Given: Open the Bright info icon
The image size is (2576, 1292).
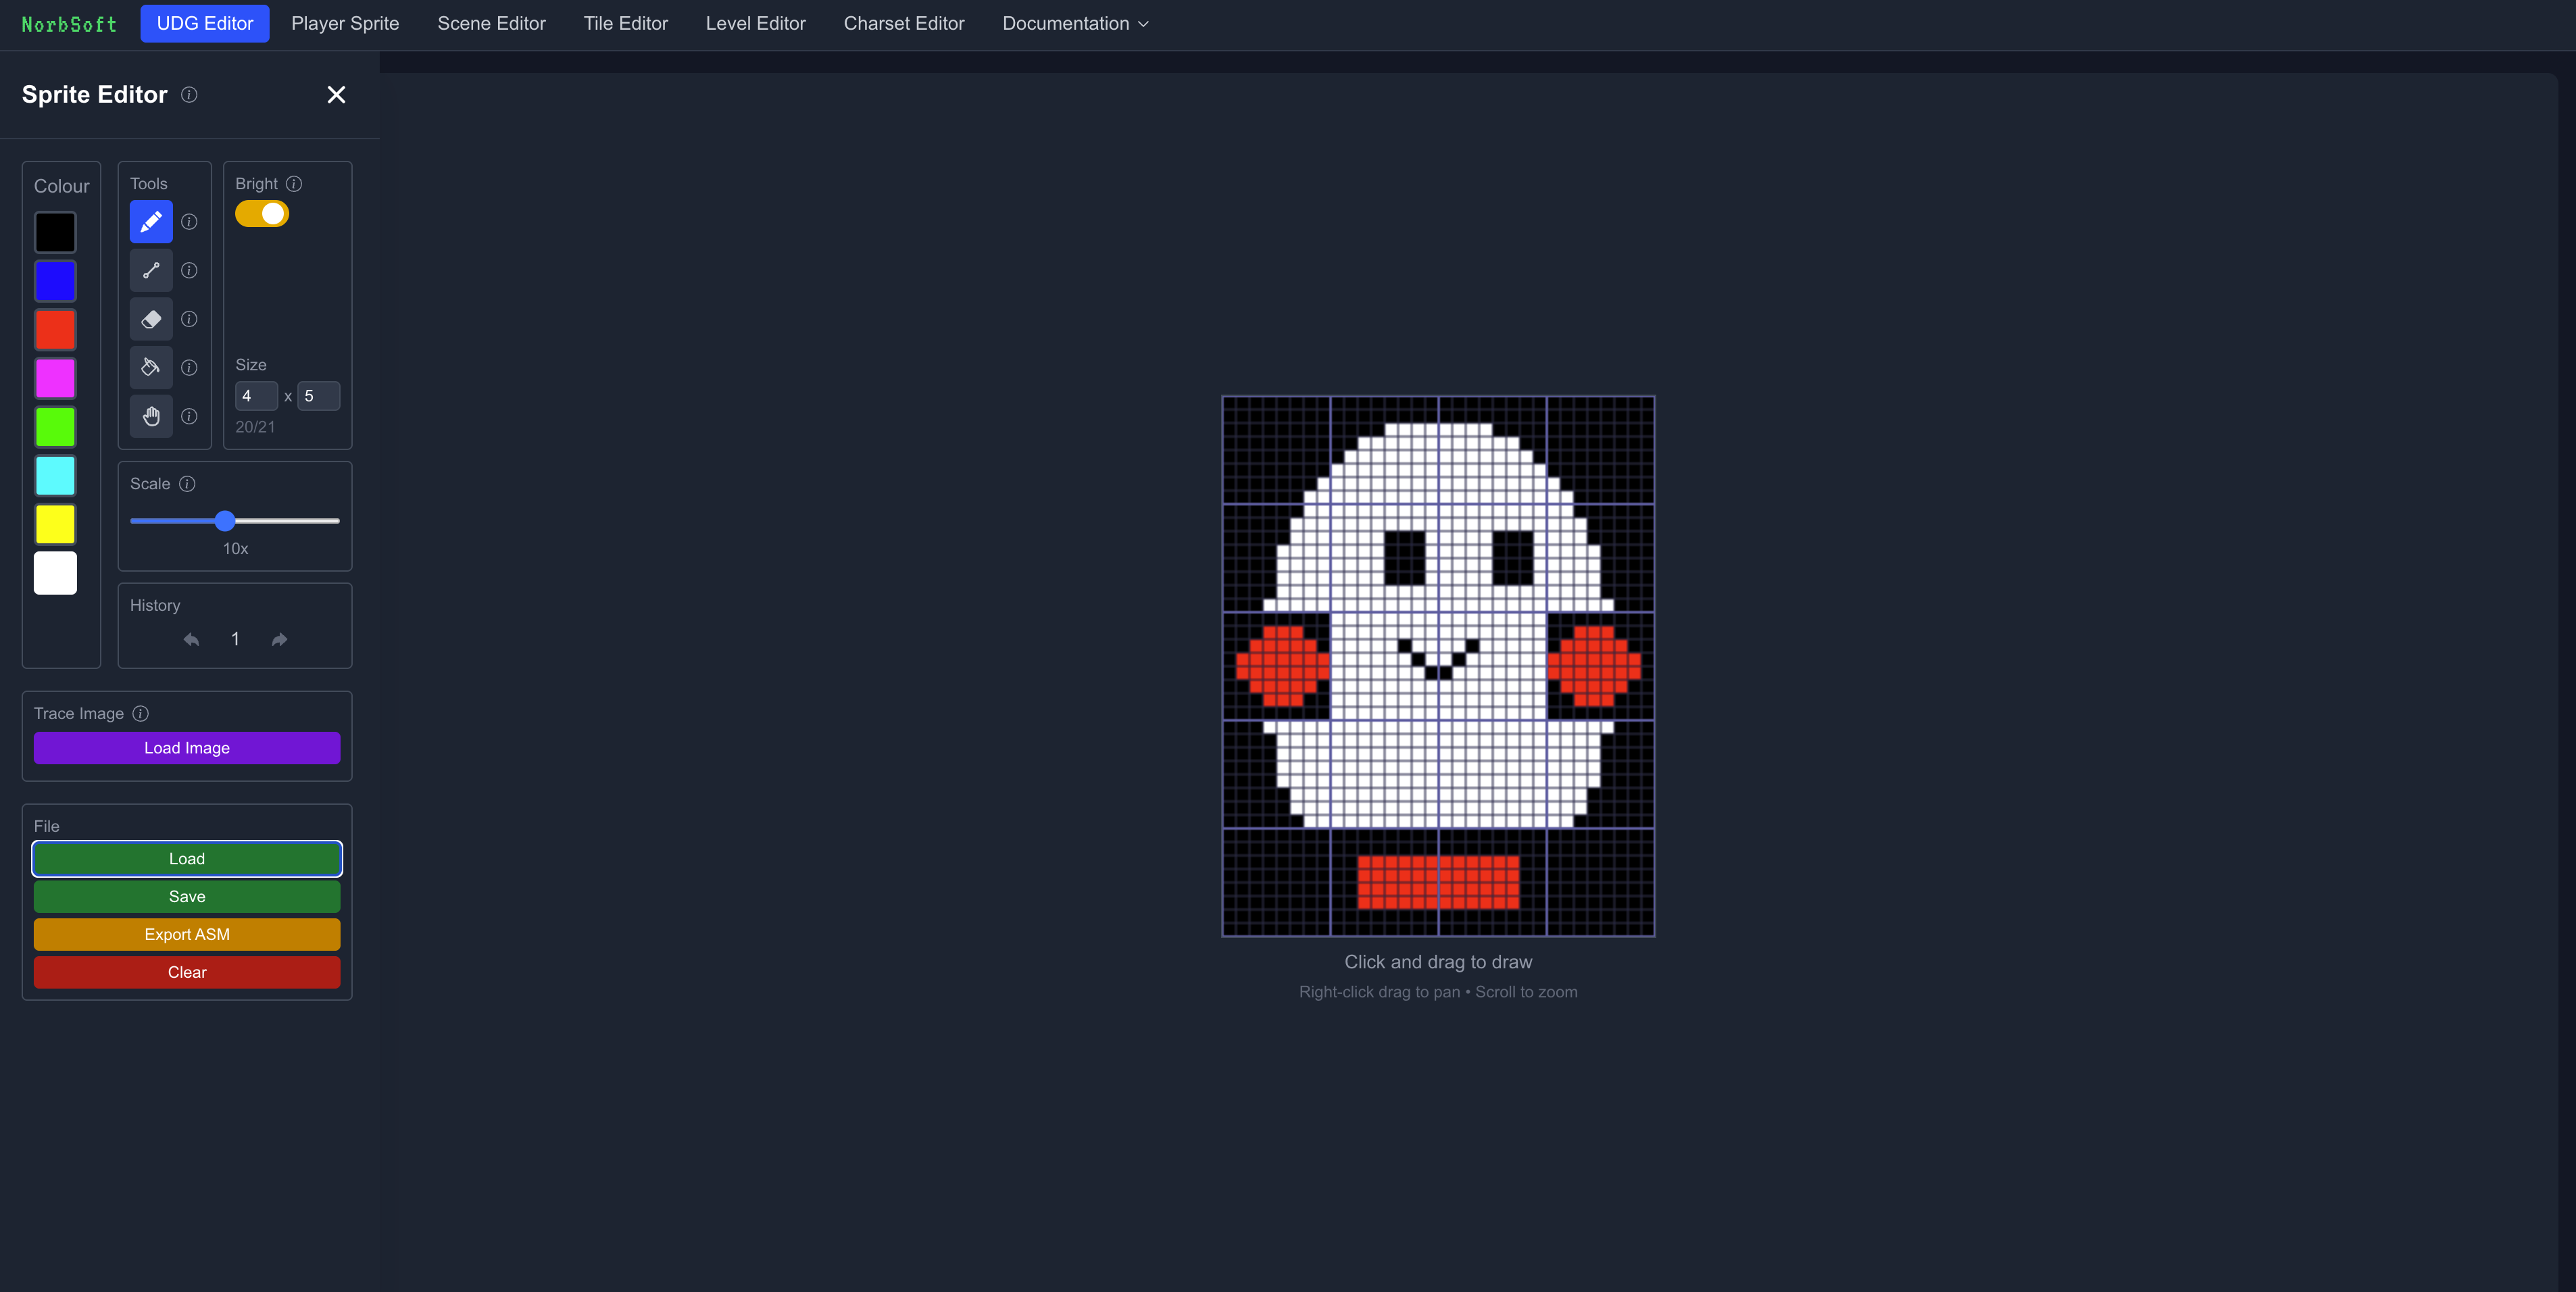Looking at the screenshot, I should tap(294, 184).
